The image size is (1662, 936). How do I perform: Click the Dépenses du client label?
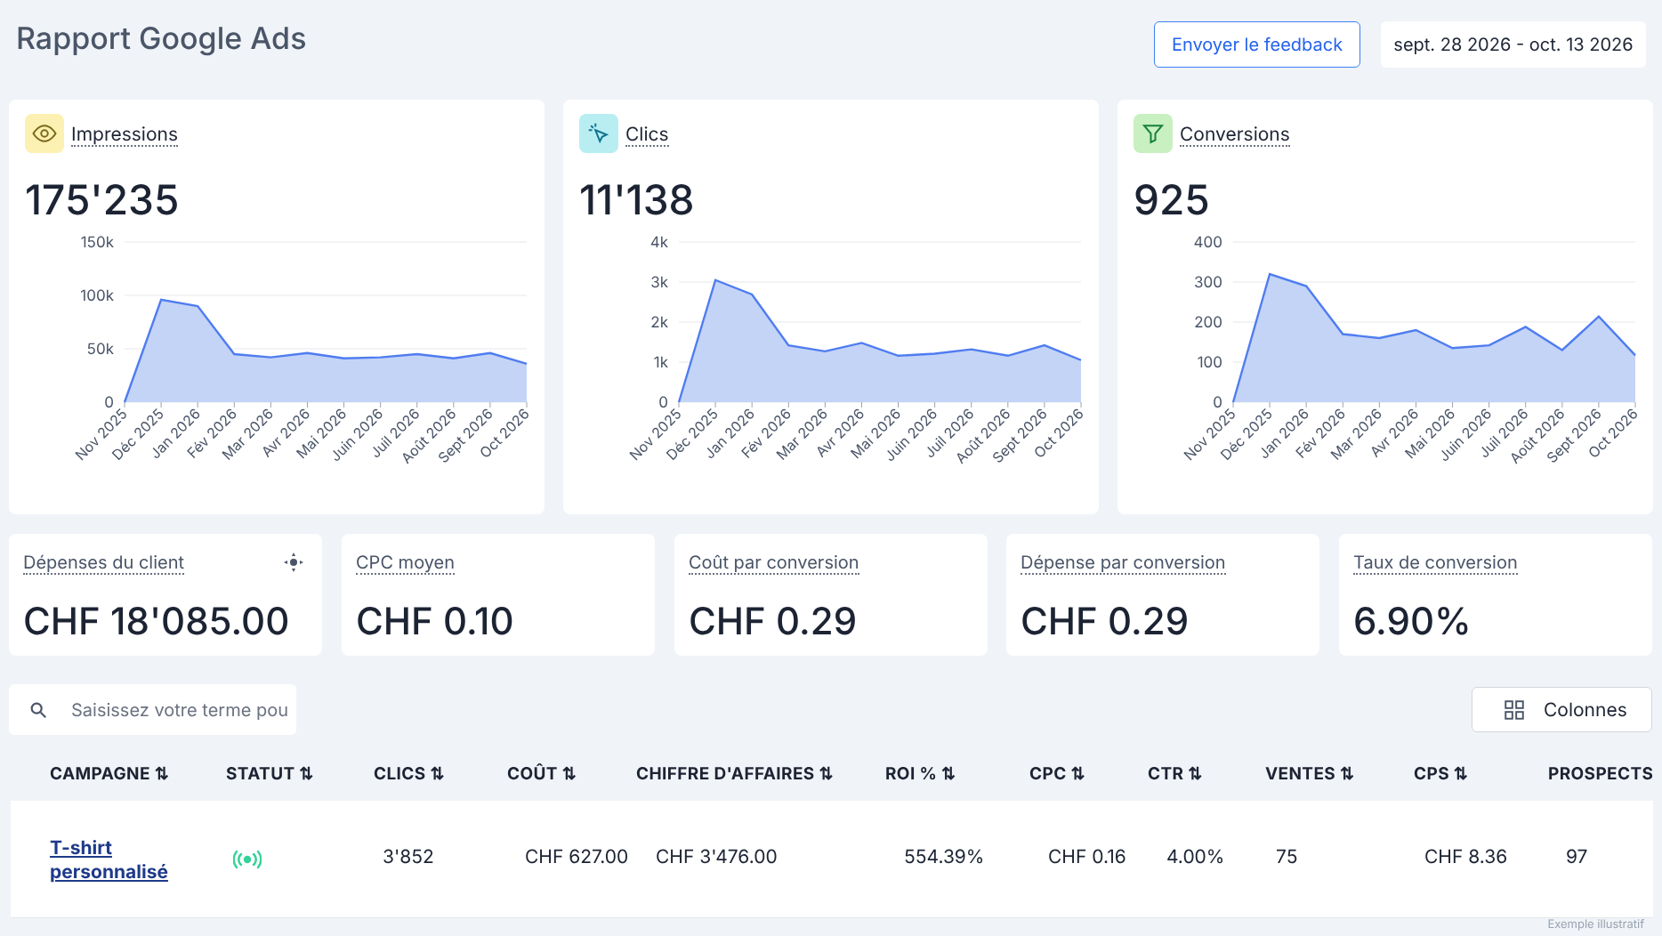[x=103, y=562]
